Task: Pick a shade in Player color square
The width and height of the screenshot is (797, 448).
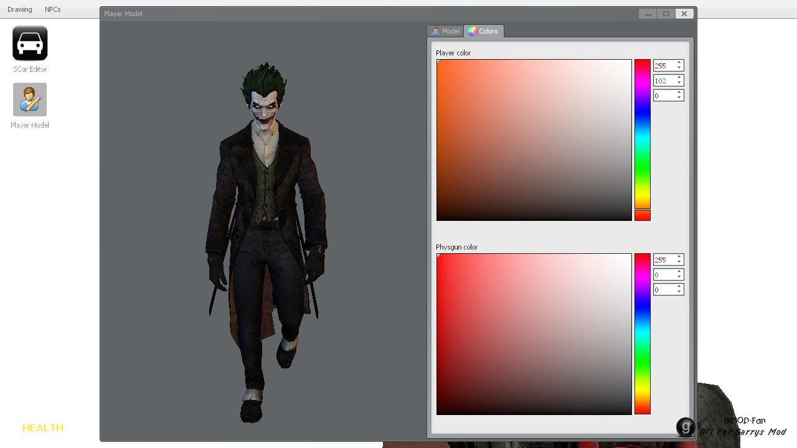Action: pos(534,140)
